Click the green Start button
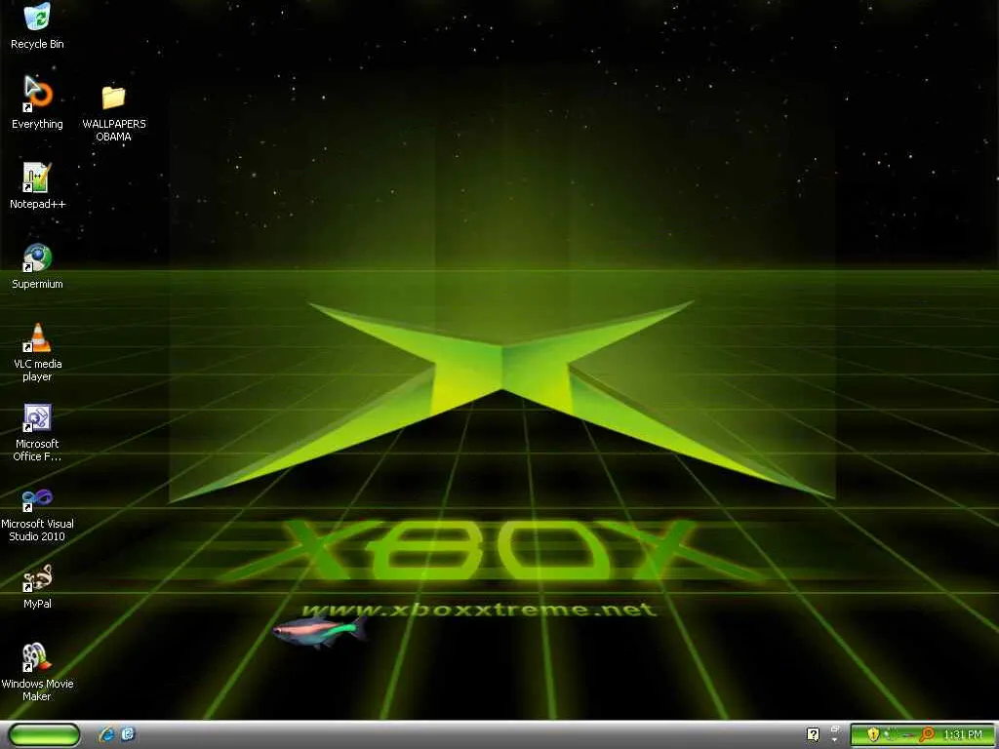This screenshot has width=999, height=749. 44,734
